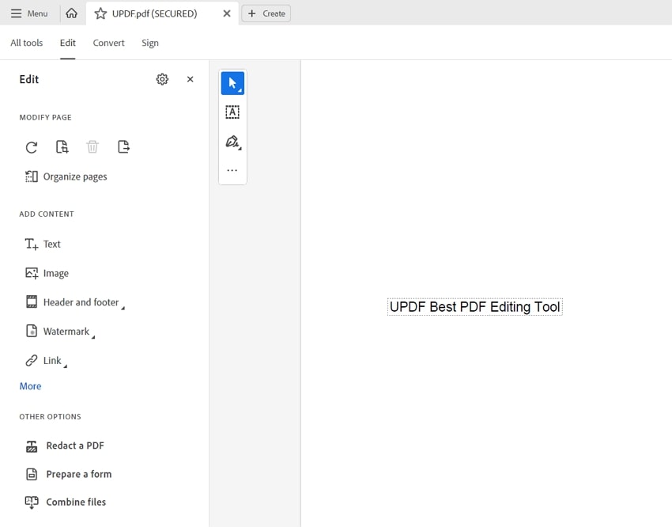Open Prepare a form
The height and width of the screenshot is (527, 672).
69,474
